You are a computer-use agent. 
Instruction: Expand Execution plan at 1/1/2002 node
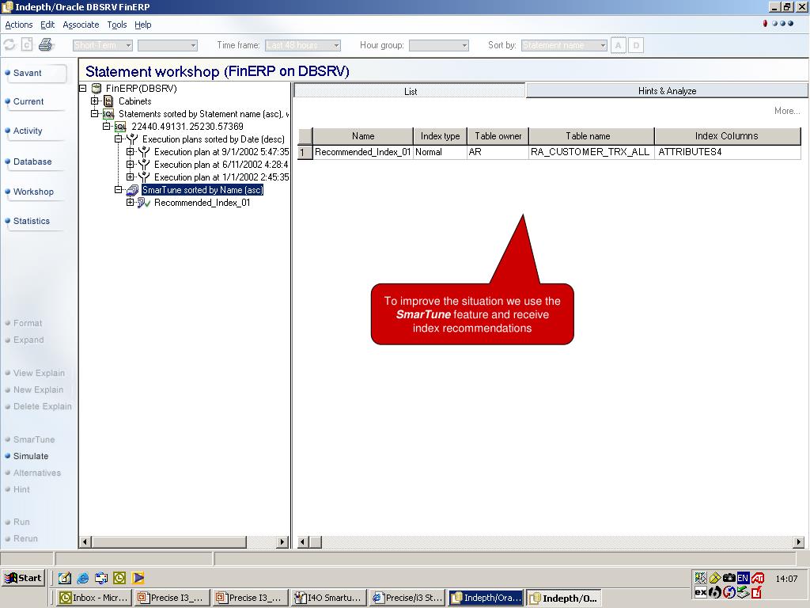pyautogui.click(x=131, y=177)
